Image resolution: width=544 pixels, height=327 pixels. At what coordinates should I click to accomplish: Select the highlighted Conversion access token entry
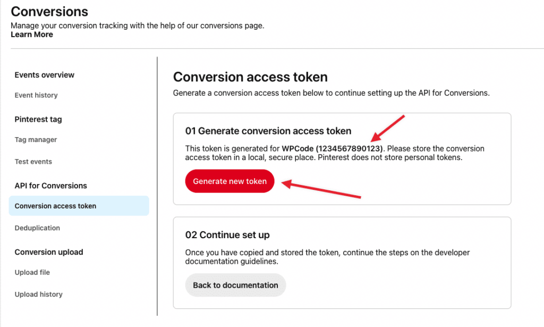tap(56, 206)
